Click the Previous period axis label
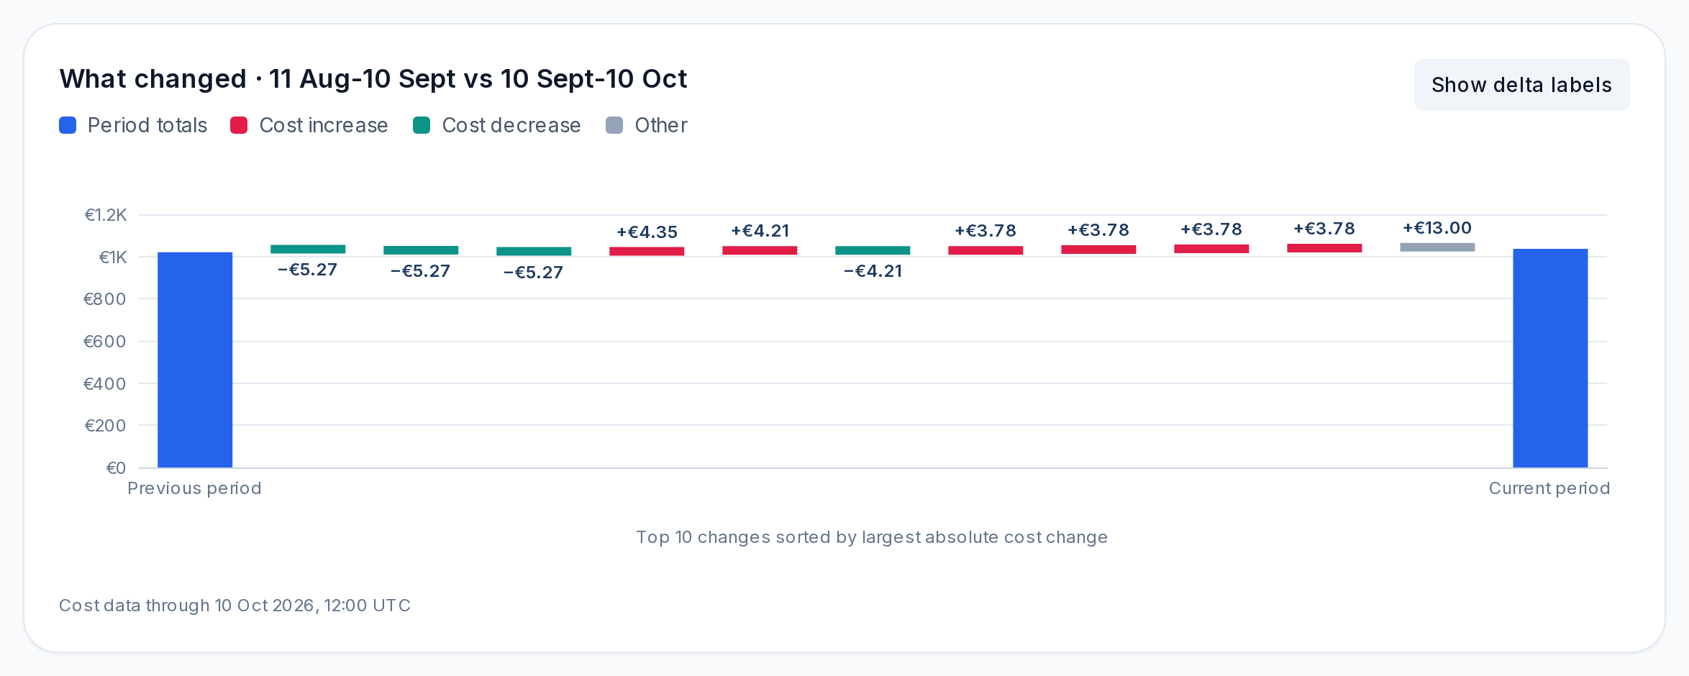1689x676 pixels. coord(194,488)
